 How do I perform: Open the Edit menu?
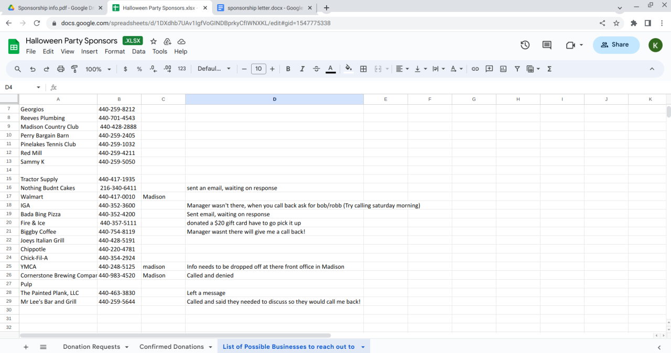coord(48,51)
